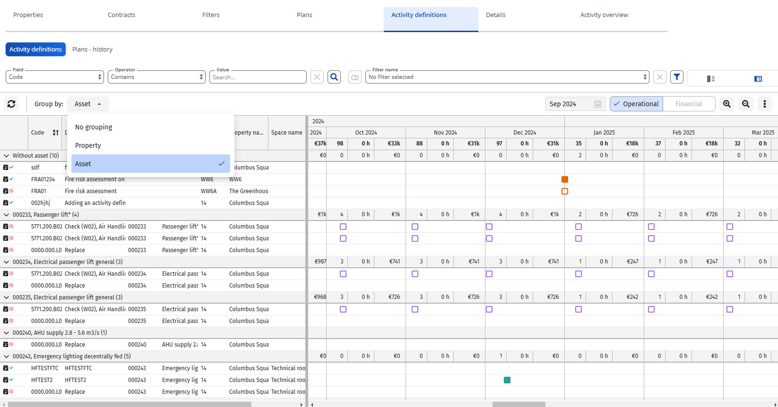Enable Operational view mode

pyautogui.click(x=636, y=104)
